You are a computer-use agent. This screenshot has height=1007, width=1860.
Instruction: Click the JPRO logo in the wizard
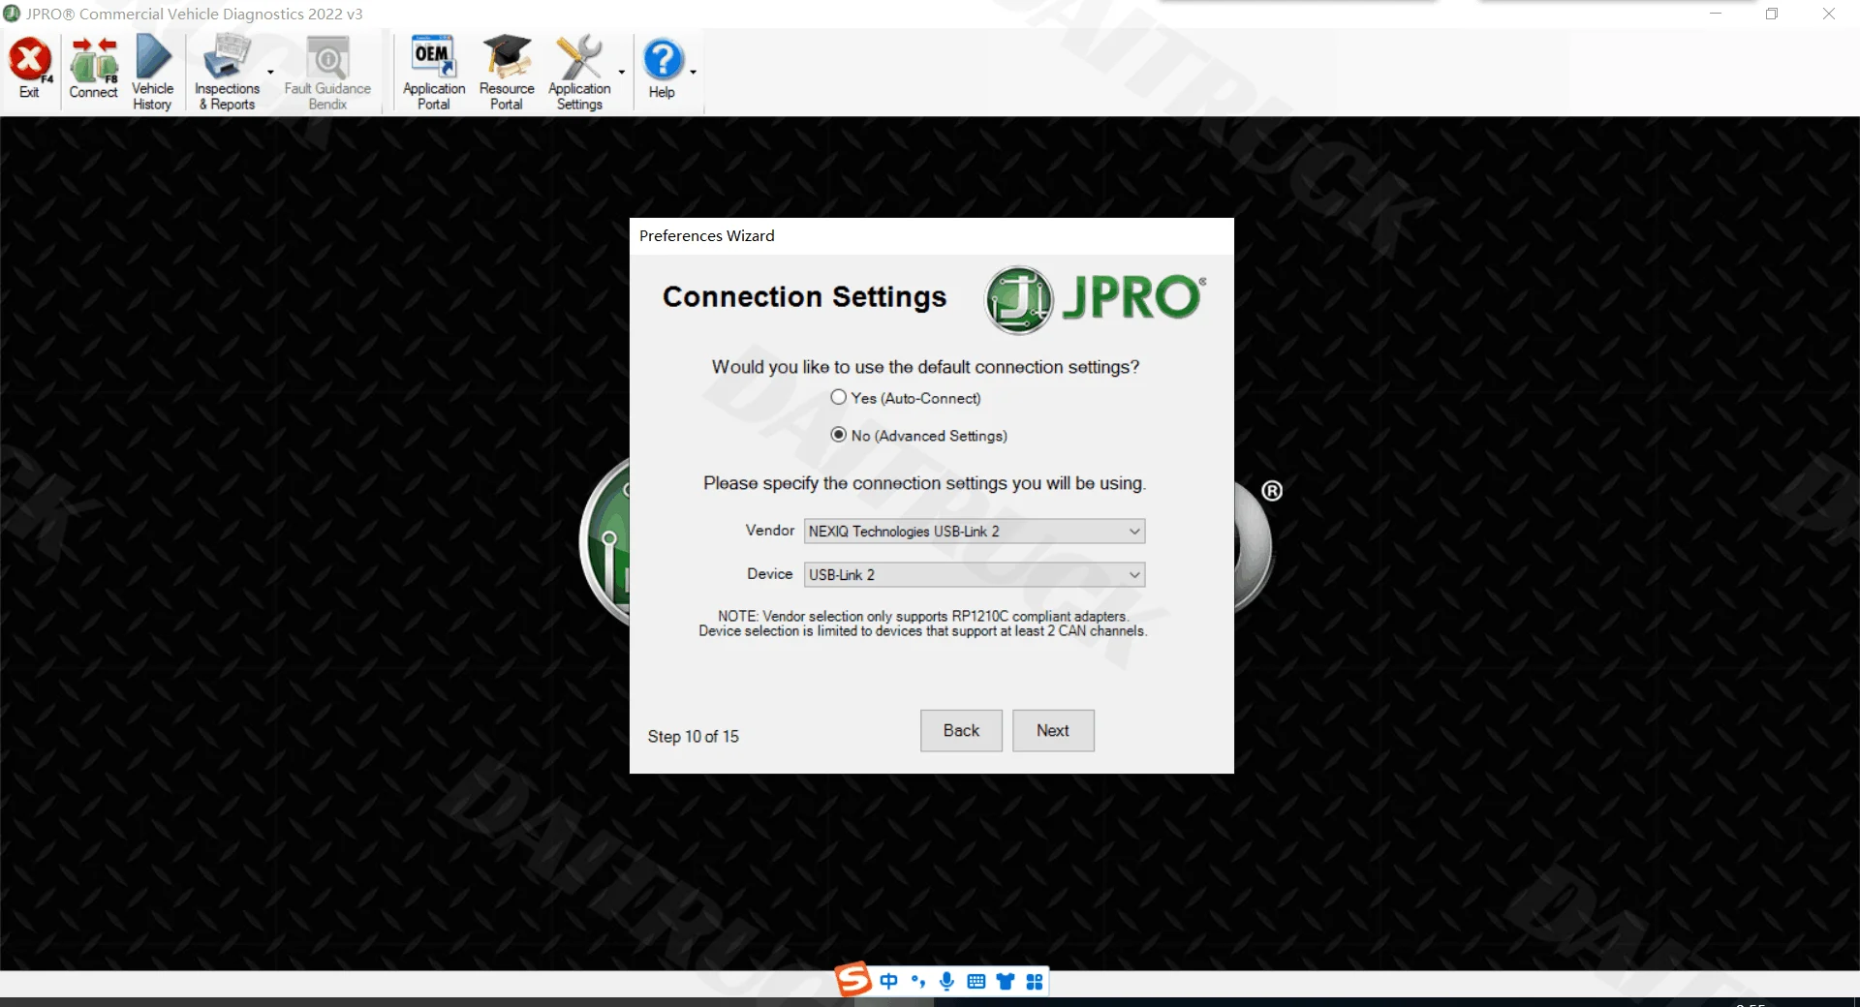1096,299
